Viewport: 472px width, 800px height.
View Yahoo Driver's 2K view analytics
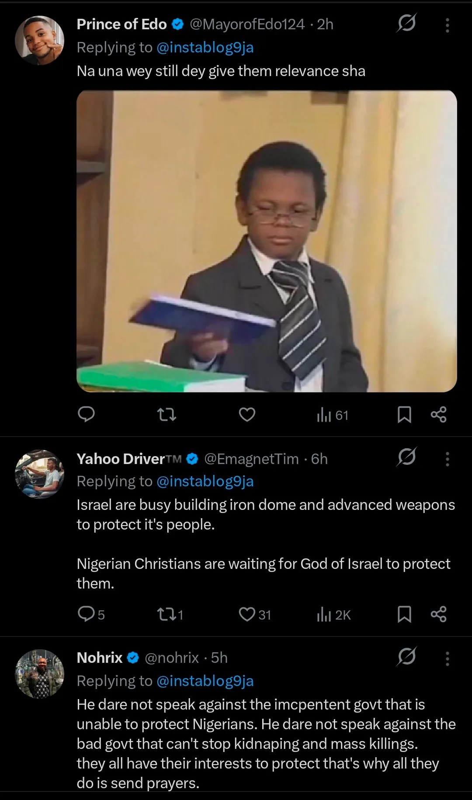point(334,615)
